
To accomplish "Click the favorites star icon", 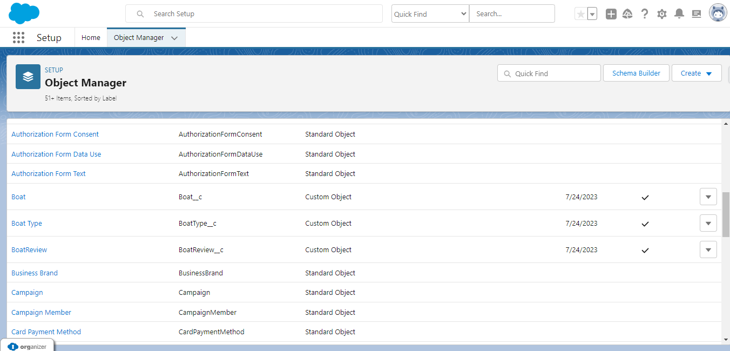I will pyautogui.click(x=580, y=14).
